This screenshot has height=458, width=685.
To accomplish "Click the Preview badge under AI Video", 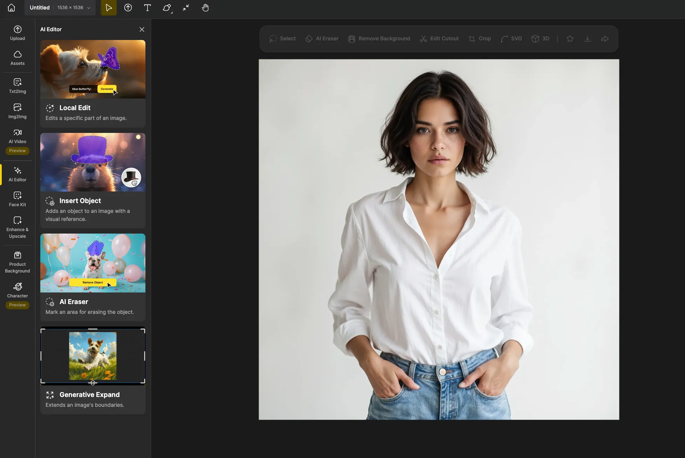I will [x=18, y=151].
